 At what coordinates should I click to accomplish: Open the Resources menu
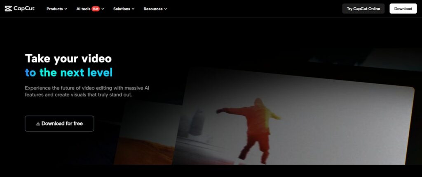pyautogui.click(x=153, y=9)
